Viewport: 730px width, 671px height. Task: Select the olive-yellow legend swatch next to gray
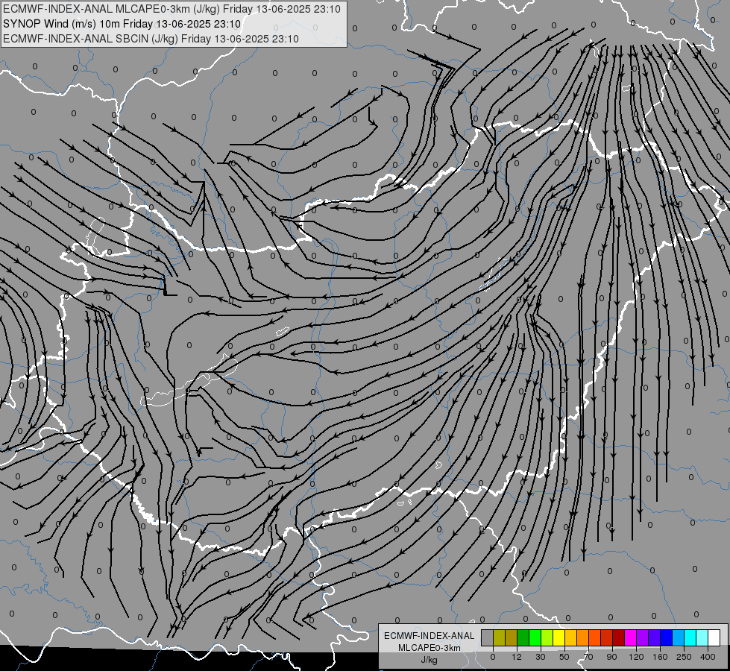499,637
